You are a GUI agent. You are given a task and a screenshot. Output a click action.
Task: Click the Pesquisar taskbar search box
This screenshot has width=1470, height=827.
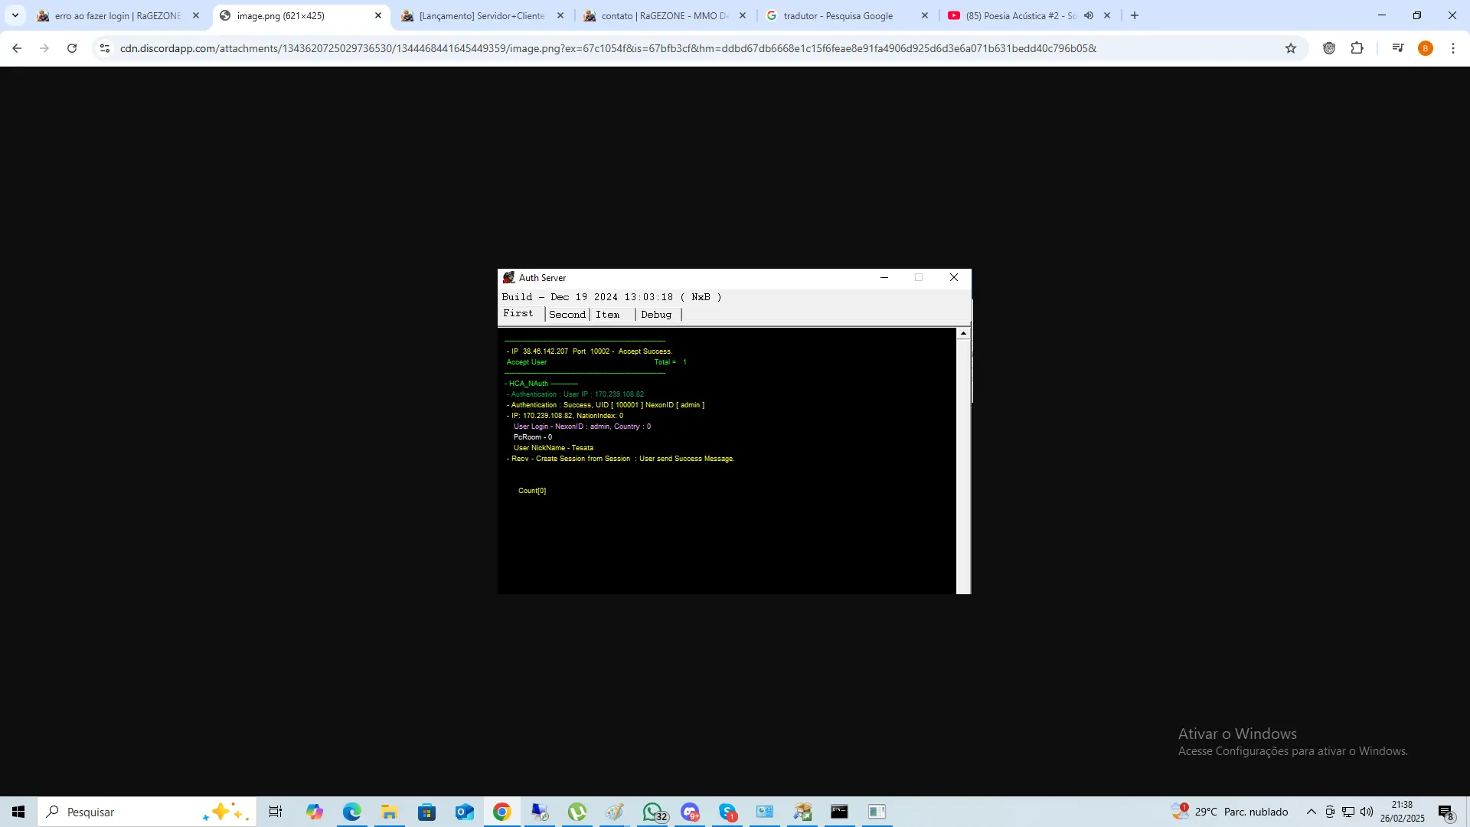click(147, 812)
